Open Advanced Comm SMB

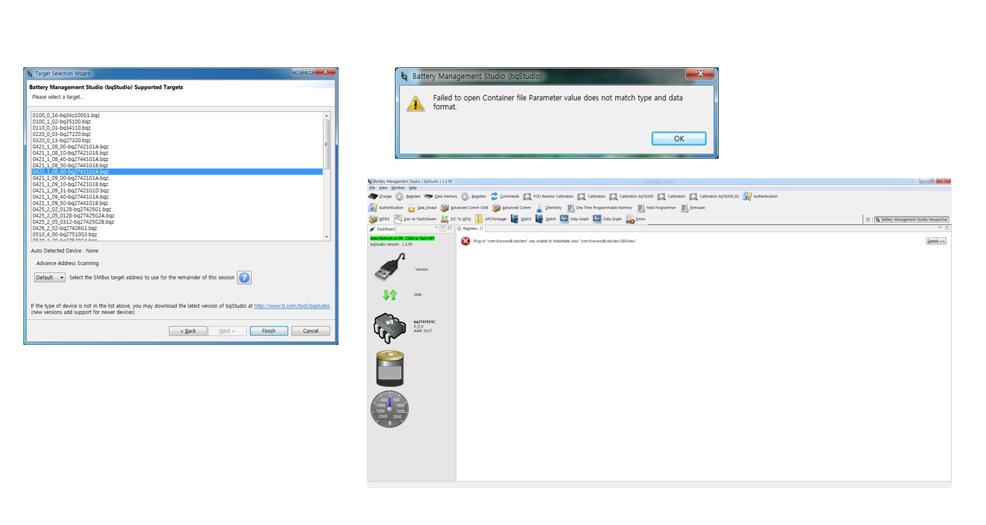[464, 208]
